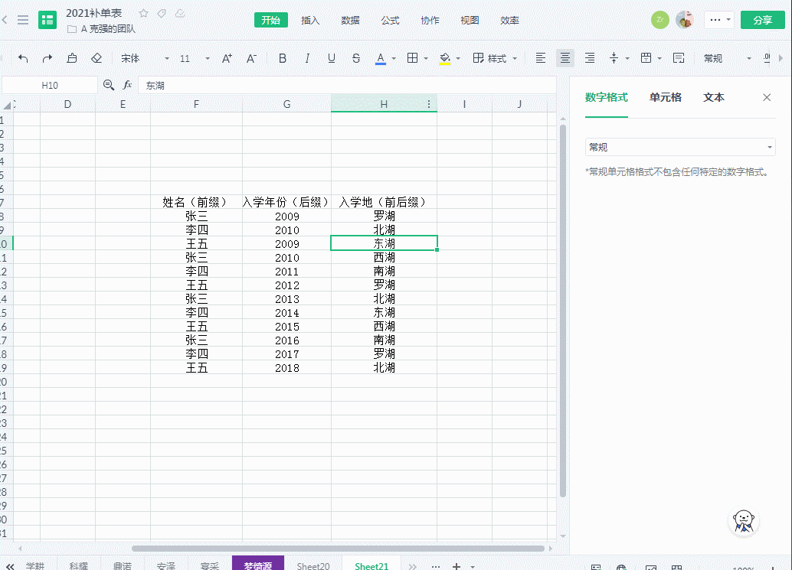Open vertical alignment dropdown arrow
792x570 pixels.
(x=627, y=58)
